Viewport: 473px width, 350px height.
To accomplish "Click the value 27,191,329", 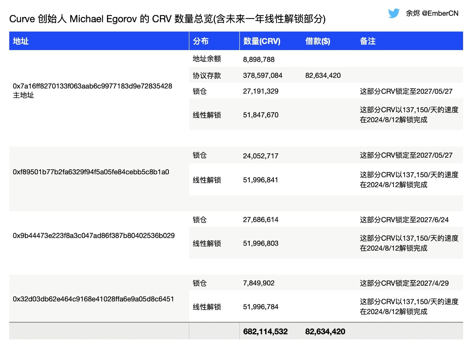I will click(261, 91).
